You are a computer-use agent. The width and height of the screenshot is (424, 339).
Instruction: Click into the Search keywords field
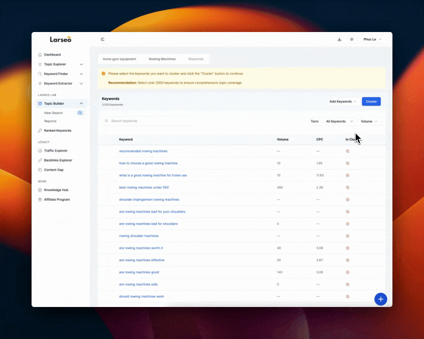click(147, 121)
